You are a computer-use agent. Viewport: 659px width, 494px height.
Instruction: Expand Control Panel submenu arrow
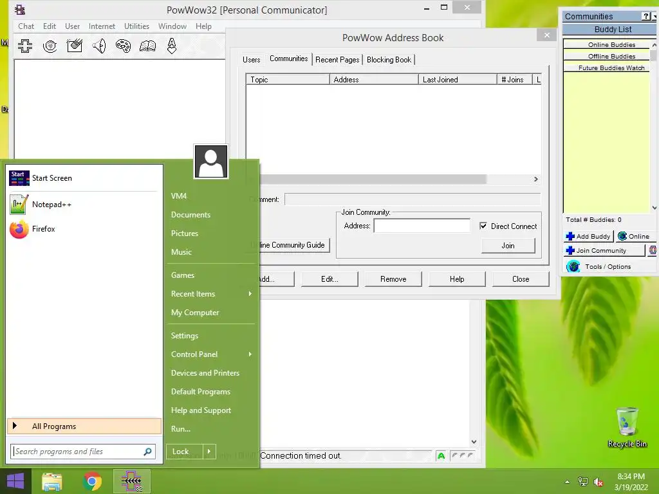tap(250, 354)
